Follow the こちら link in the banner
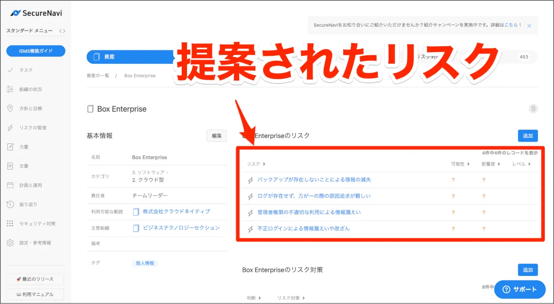Viewport: 554px width, 304px height. click(511, 25)
